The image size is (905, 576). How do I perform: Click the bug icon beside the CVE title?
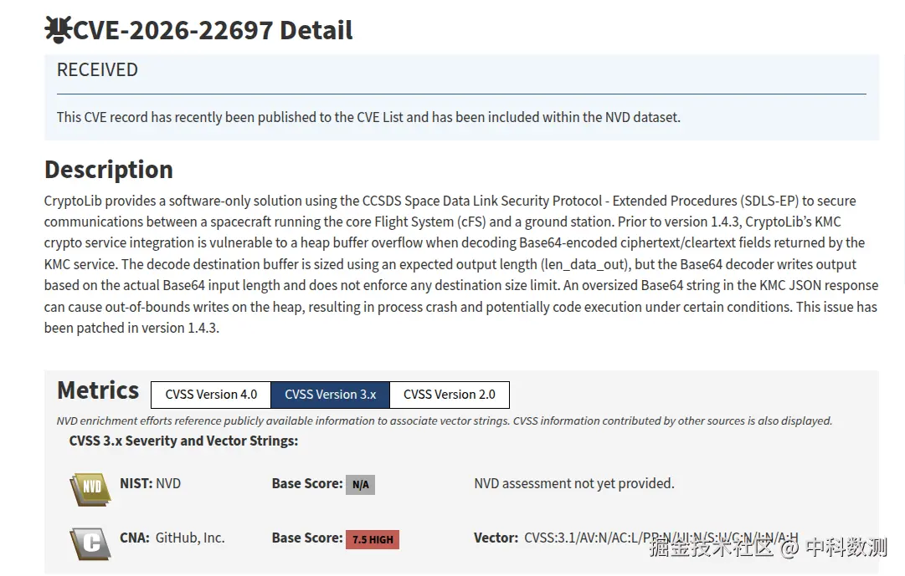click(x=57, y=31)
